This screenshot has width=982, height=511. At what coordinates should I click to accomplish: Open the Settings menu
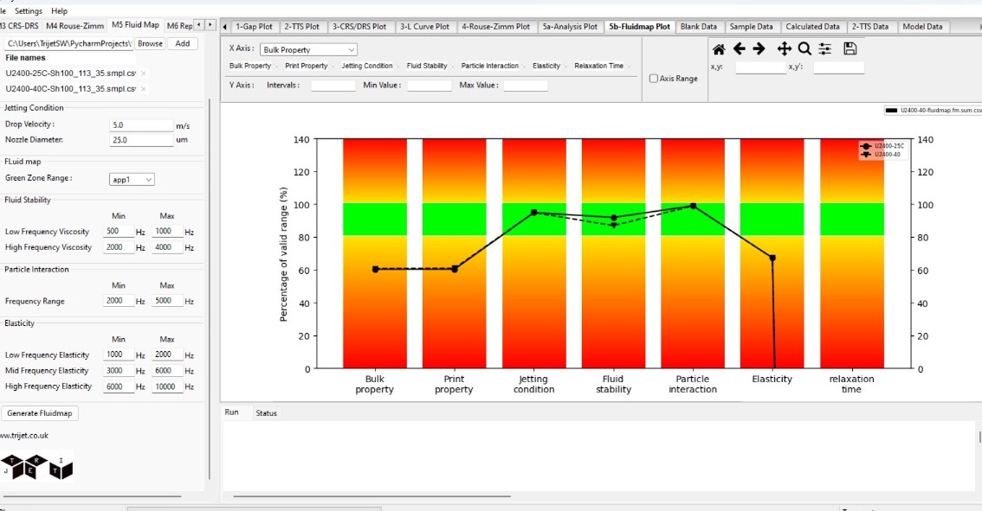click(29, 11)
